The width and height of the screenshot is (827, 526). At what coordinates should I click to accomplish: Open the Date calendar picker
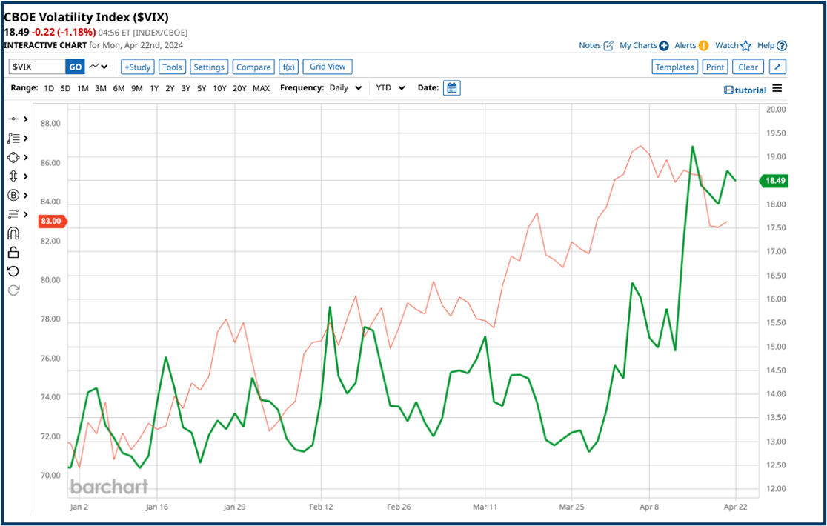tap(452, 87)
